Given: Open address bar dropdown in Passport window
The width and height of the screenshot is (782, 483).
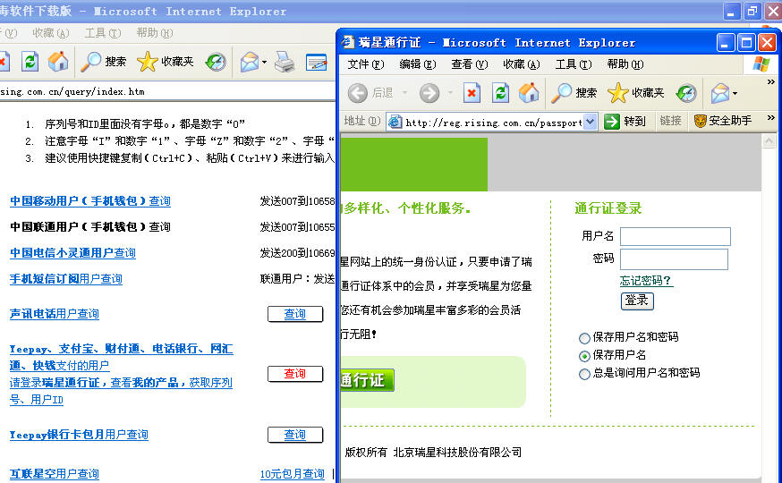Looking at the screenshot, I should [590, 121].
